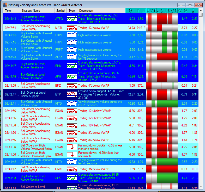
Task: Click 'Crossed below support, 42.98' description
Action: click(101, 94)
